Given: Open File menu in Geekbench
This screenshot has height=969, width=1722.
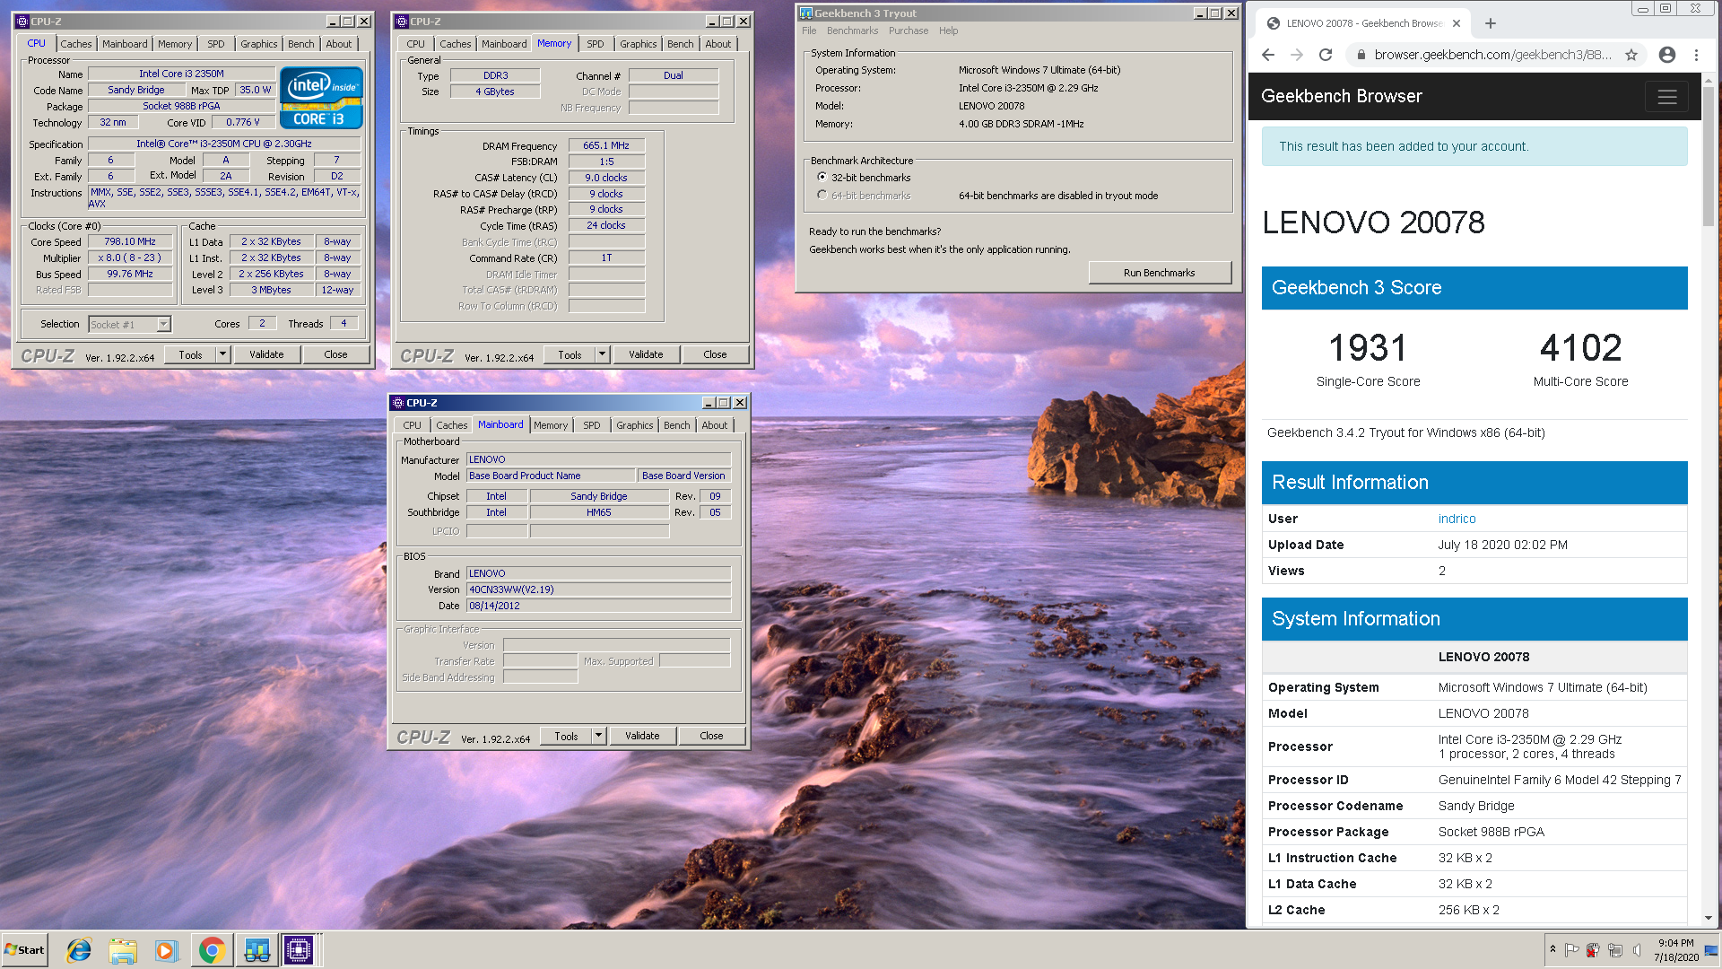Looking at the screenshot, I should click(x=809, y=31).
